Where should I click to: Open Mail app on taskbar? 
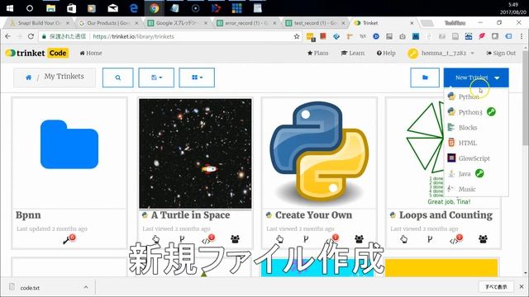112,8
